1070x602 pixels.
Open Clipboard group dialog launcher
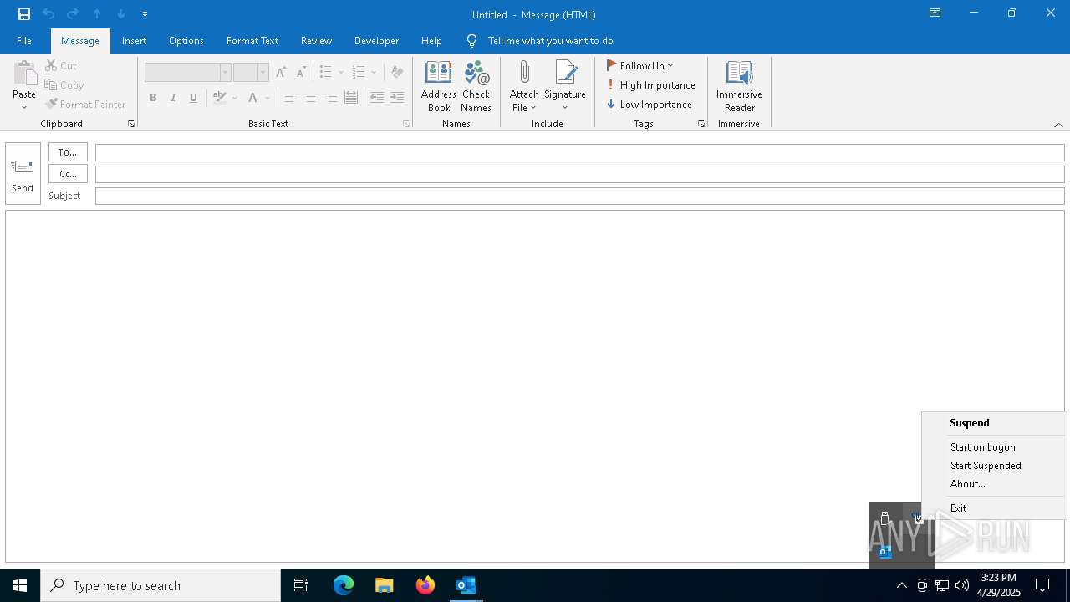point(131,124)
